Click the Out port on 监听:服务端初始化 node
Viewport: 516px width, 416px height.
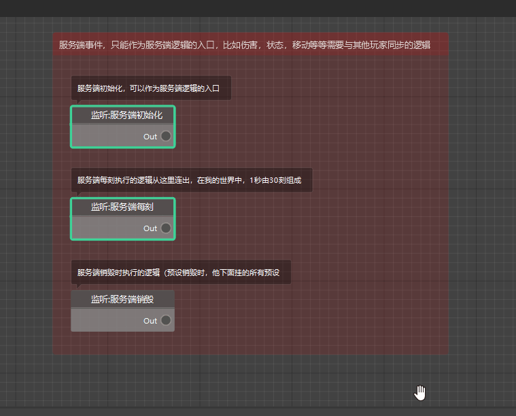coord(166,136)
